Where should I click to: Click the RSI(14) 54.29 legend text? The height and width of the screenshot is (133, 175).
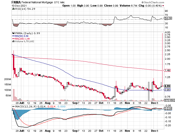(25, 9)
